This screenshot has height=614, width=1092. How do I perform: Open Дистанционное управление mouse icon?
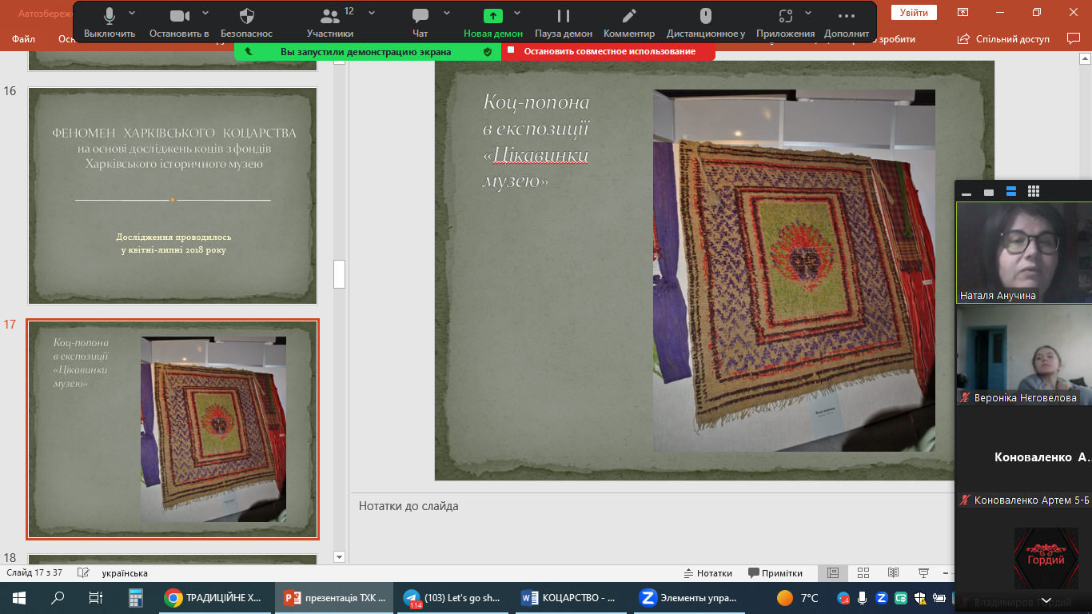coord(706,22)
